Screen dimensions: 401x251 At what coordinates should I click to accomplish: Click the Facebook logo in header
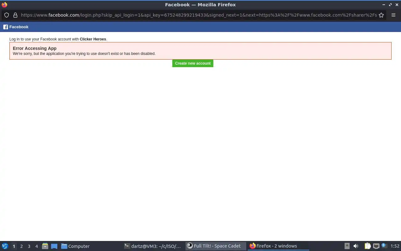pos(5,27)
